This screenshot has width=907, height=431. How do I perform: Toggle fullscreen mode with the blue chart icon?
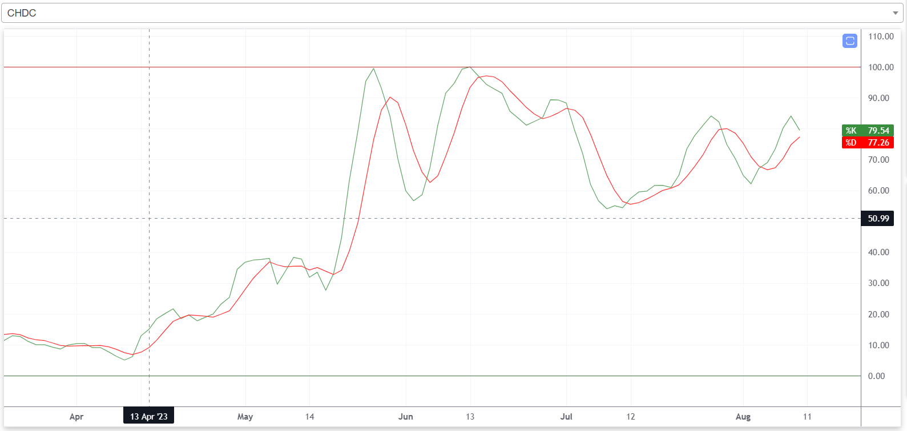[849, 41]
